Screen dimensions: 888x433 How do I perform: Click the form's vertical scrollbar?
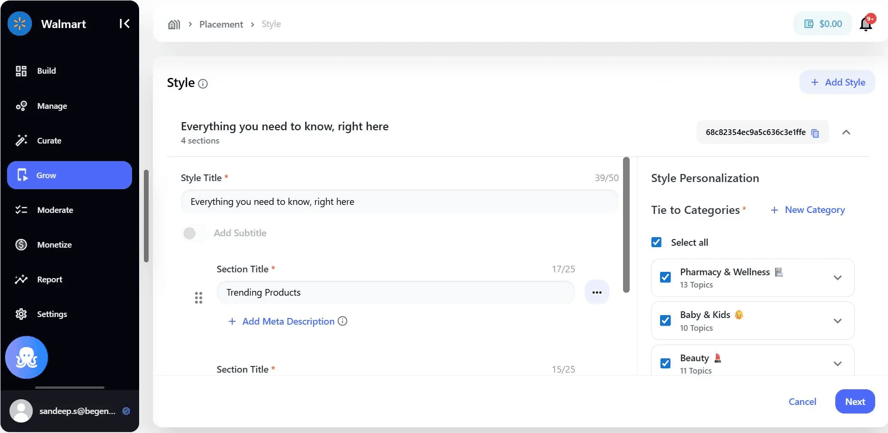(626, 225)
